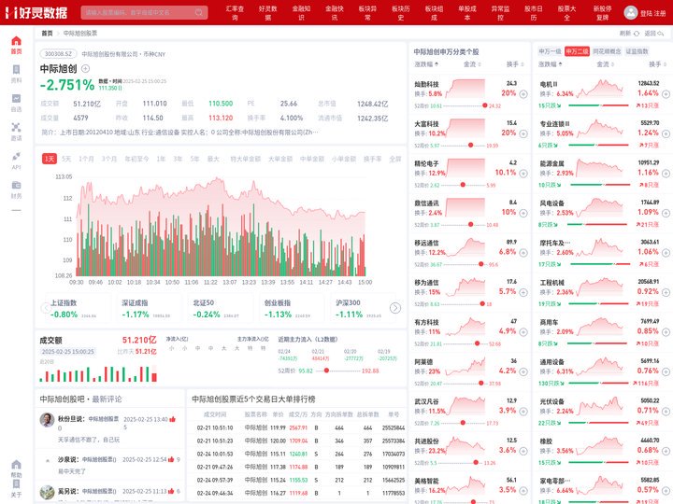
Task: Toggle the 换手率 chart overlay
Action: pyautogui.click(x=373, y=159)
